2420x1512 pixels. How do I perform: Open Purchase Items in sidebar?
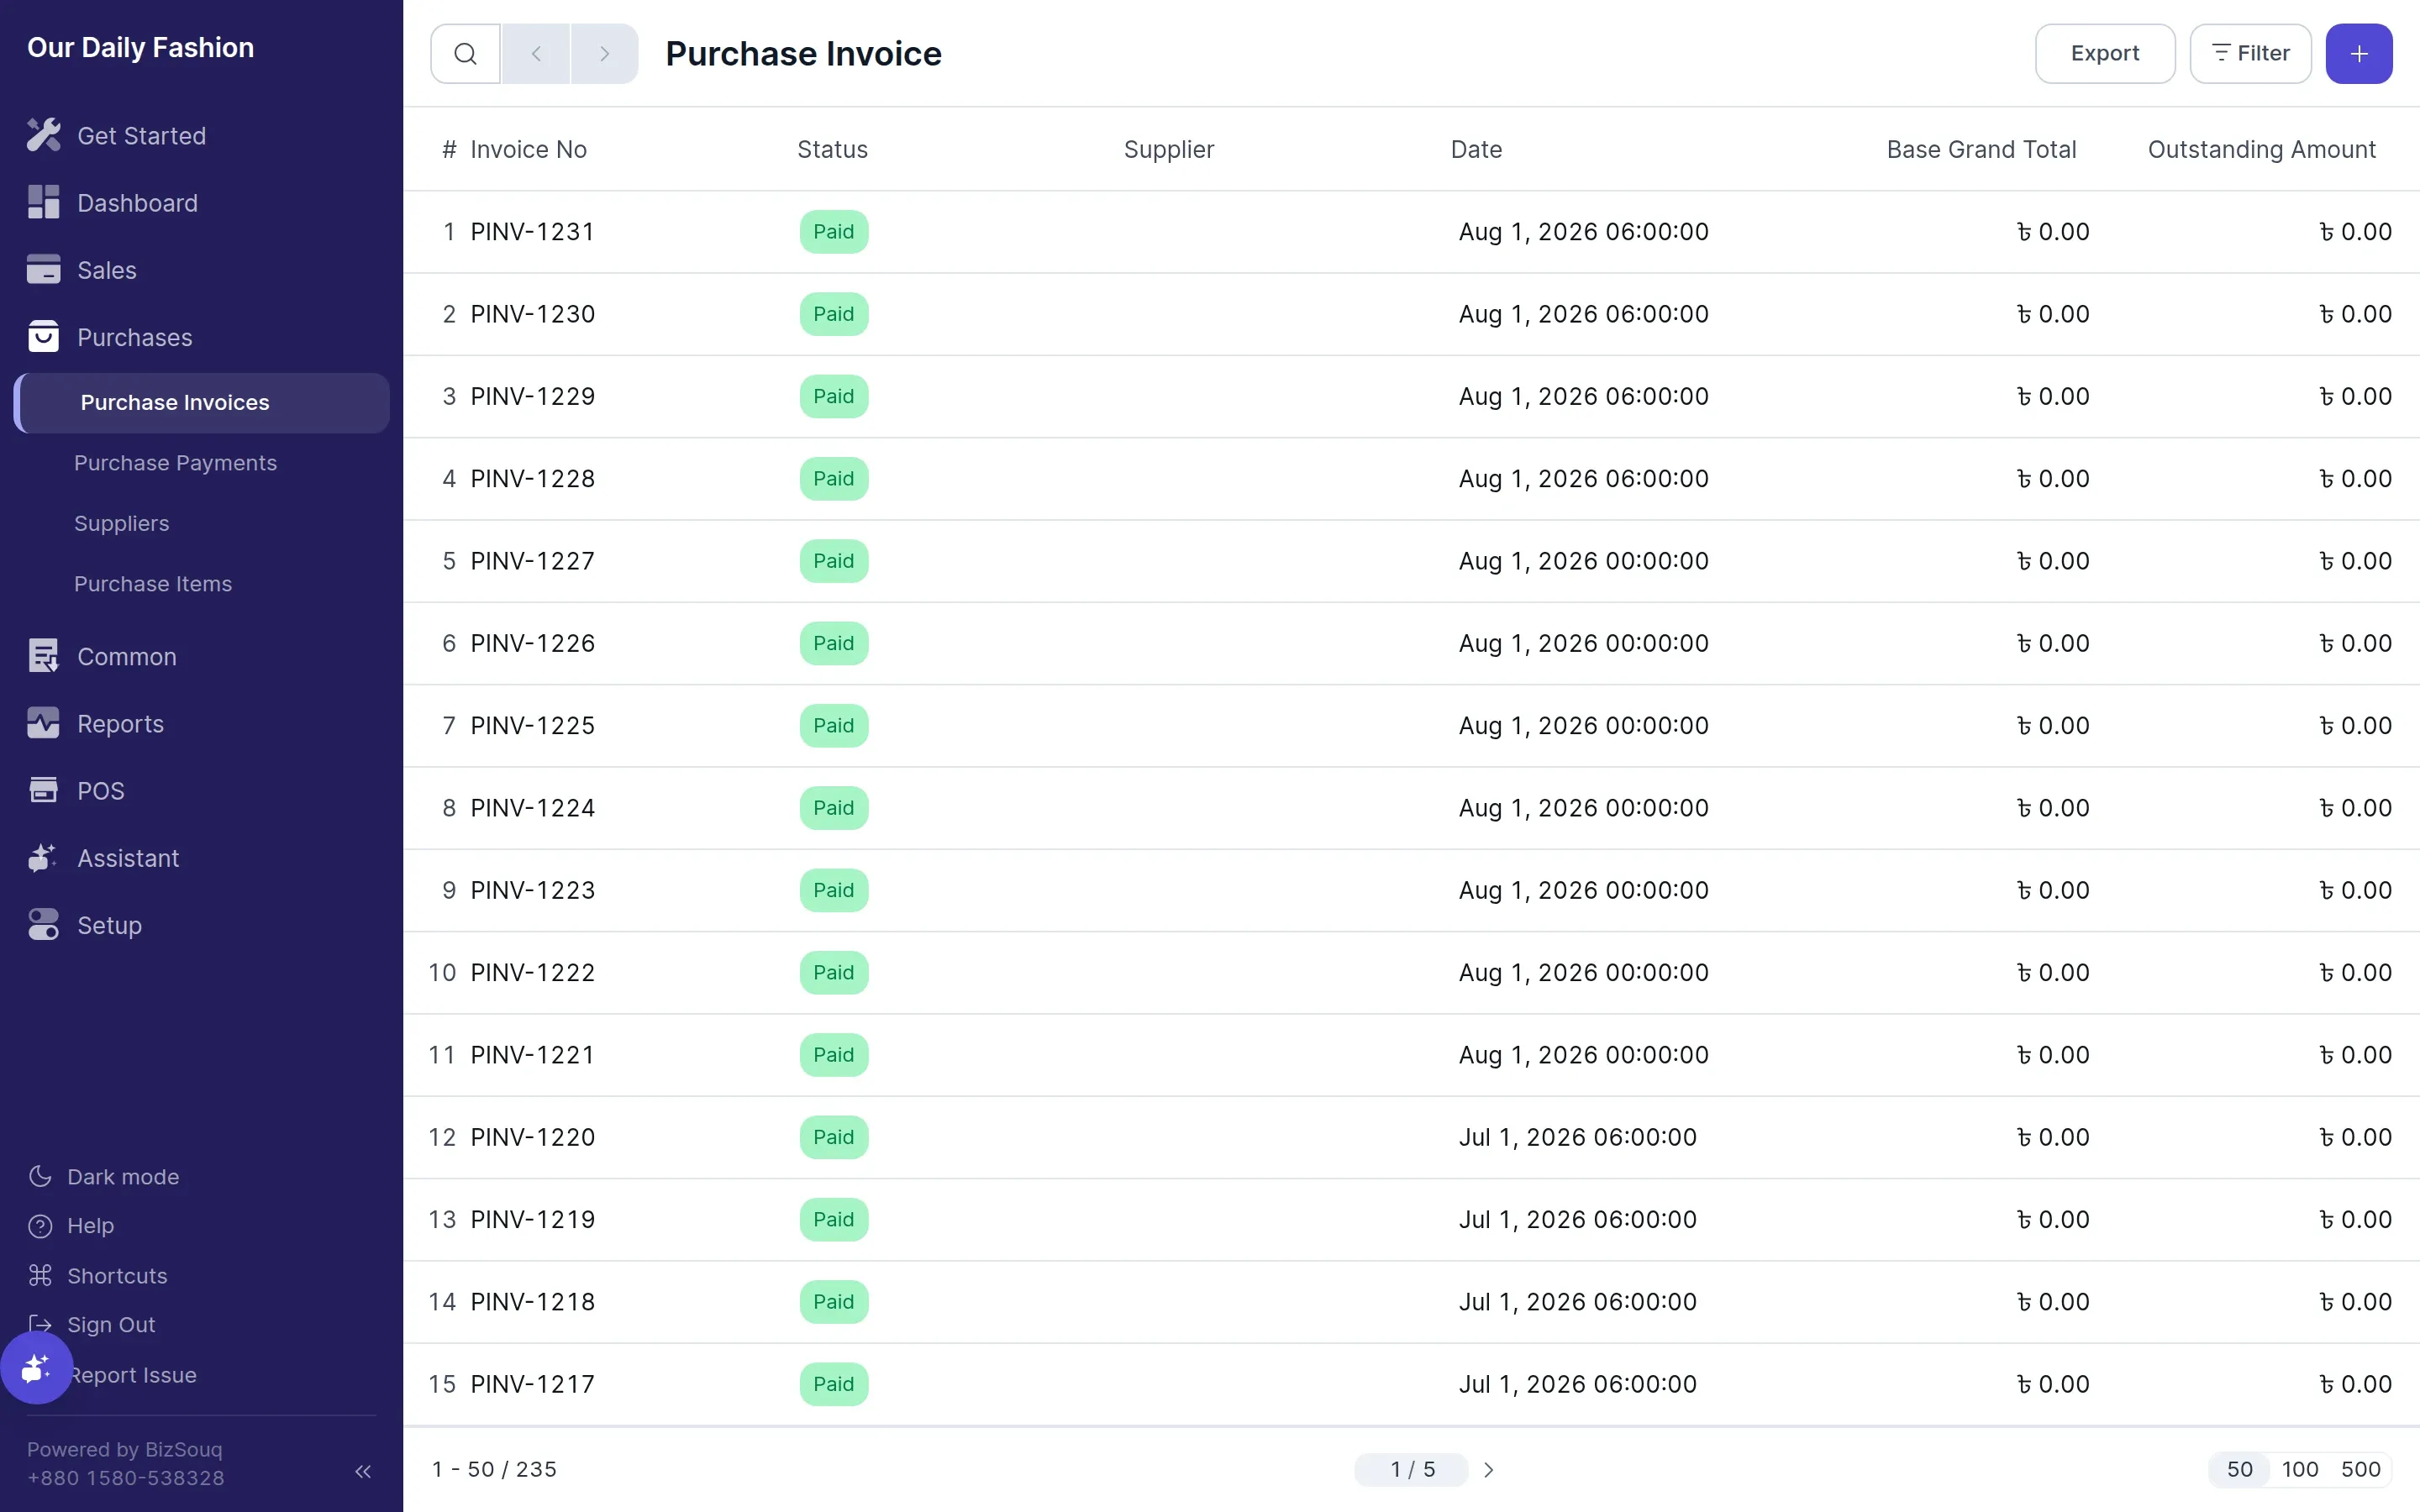(153, 584)
